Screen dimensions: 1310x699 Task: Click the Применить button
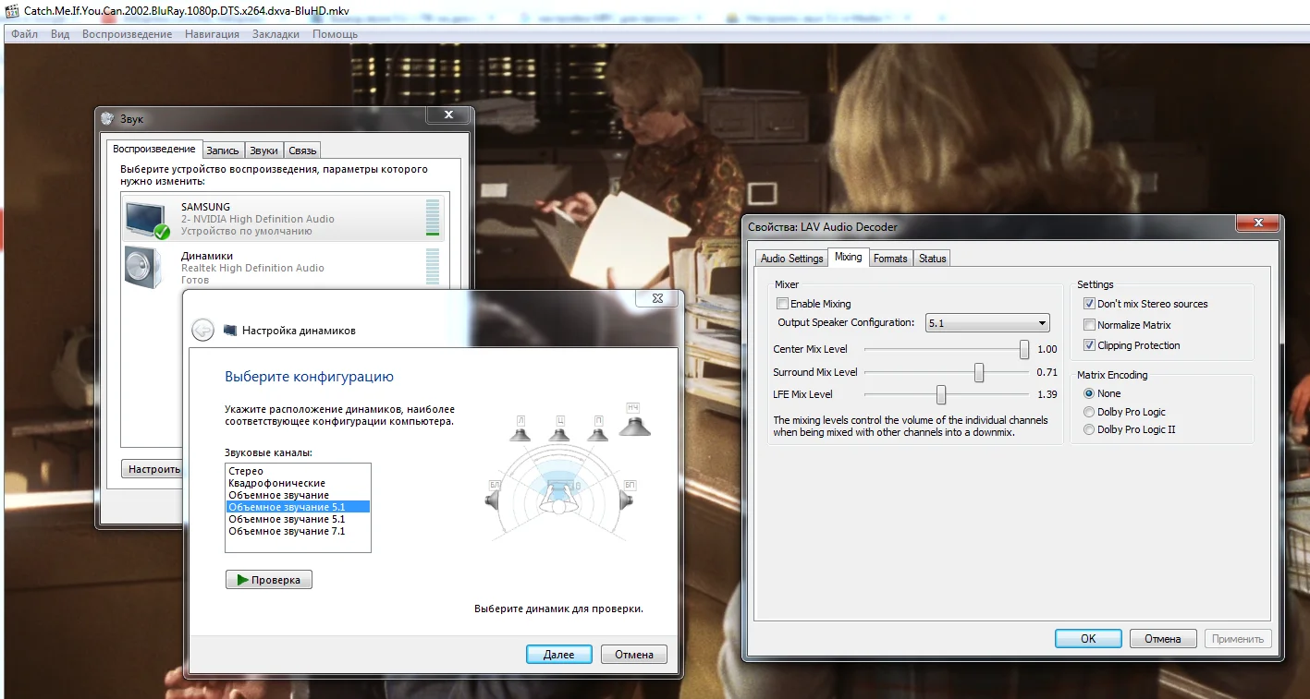pyautogui.click(x=1238, y=639)
